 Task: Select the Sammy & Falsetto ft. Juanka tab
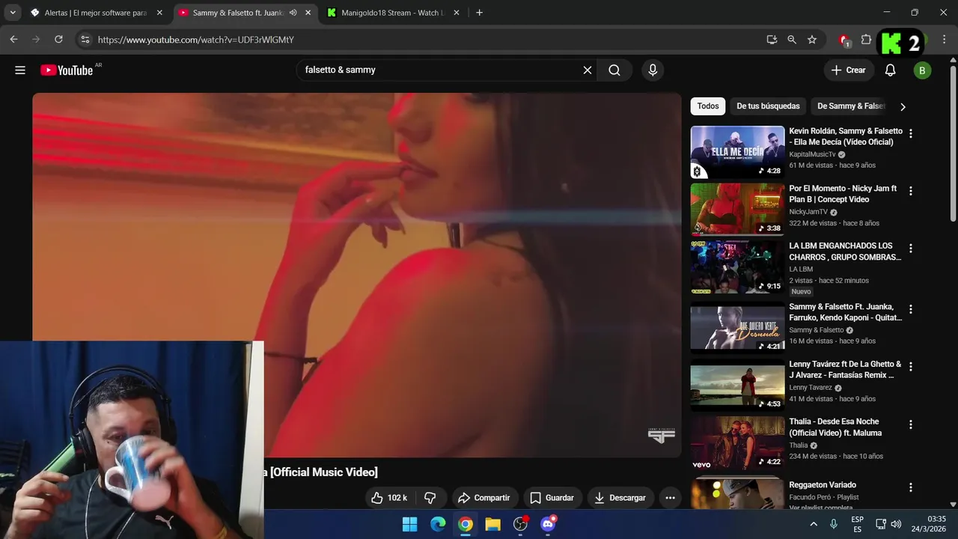pyautogui.click(x=238, y=13)
